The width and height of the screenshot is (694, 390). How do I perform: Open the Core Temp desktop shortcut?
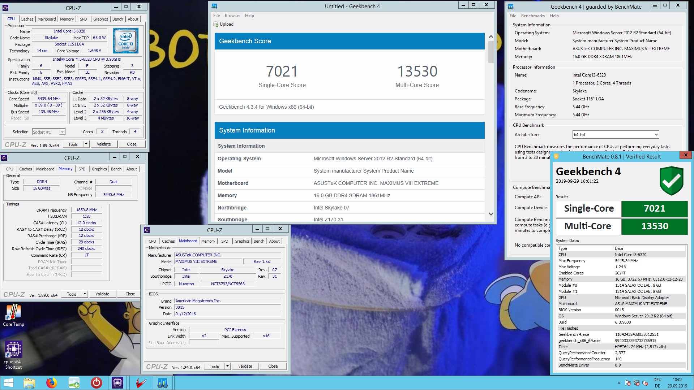coord(13,315)
